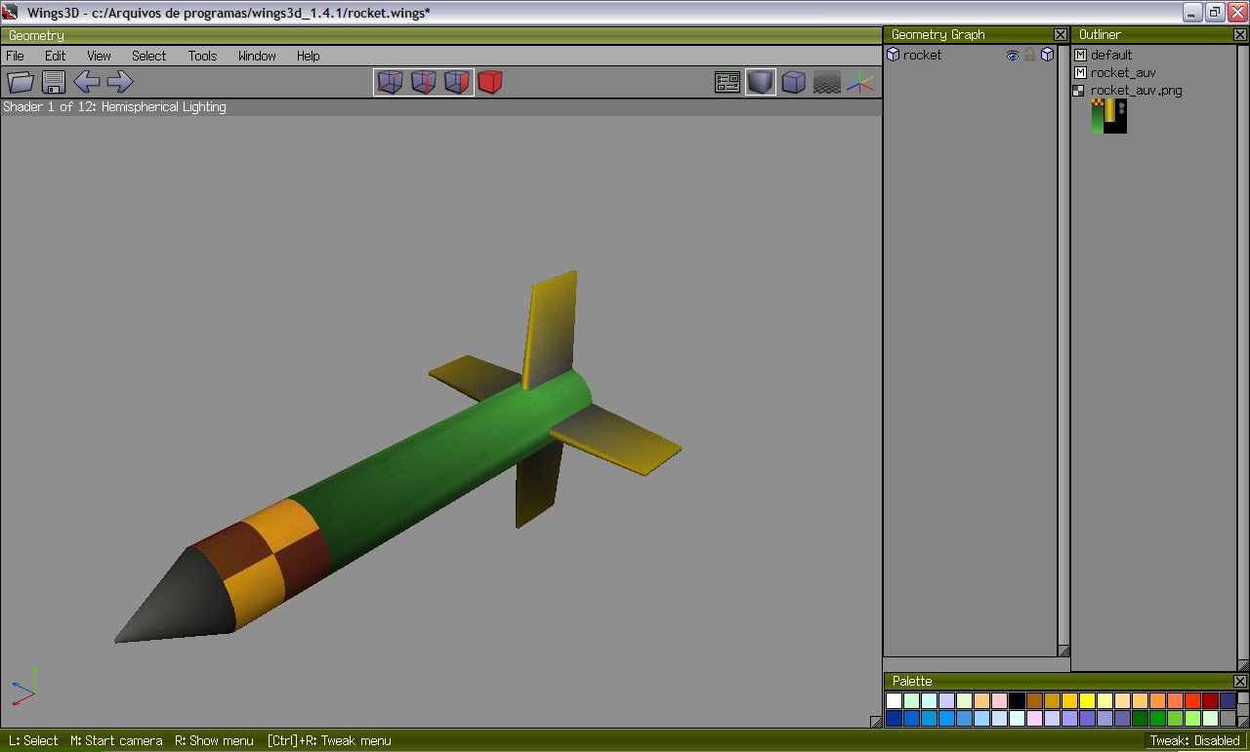Activate body selection mode red cube
The height and width of the screenshot is (752, 1250).
tap(490, 82)
